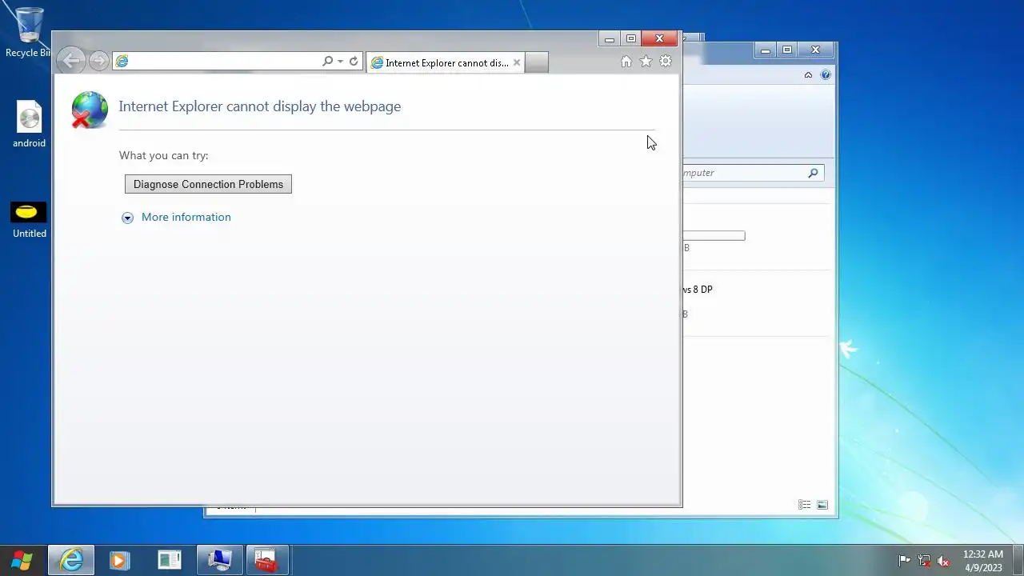Go back with Internet Explorer's Back arrow
Screen dimensions: 1024x576
click(71, 61)
